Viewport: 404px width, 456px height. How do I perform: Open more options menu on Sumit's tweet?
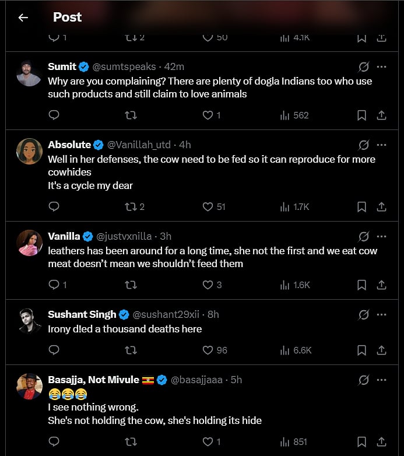coord(382,66)
